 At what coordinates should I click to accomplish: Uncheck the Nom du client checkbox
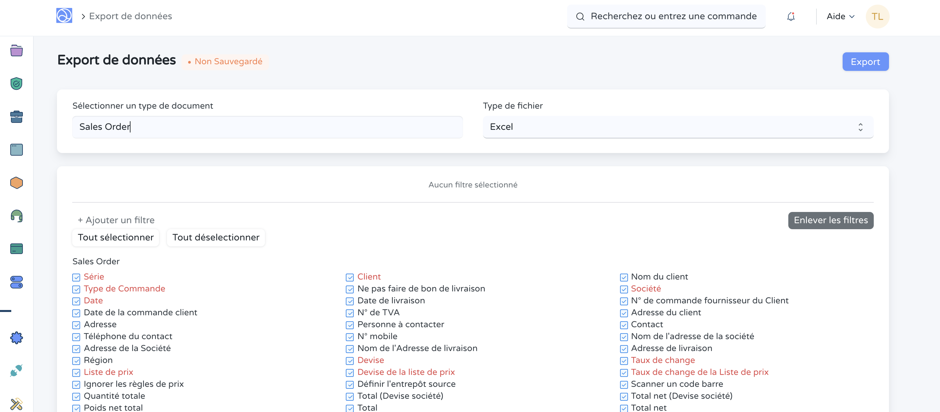pyautogui.click(x=624, y=277)
